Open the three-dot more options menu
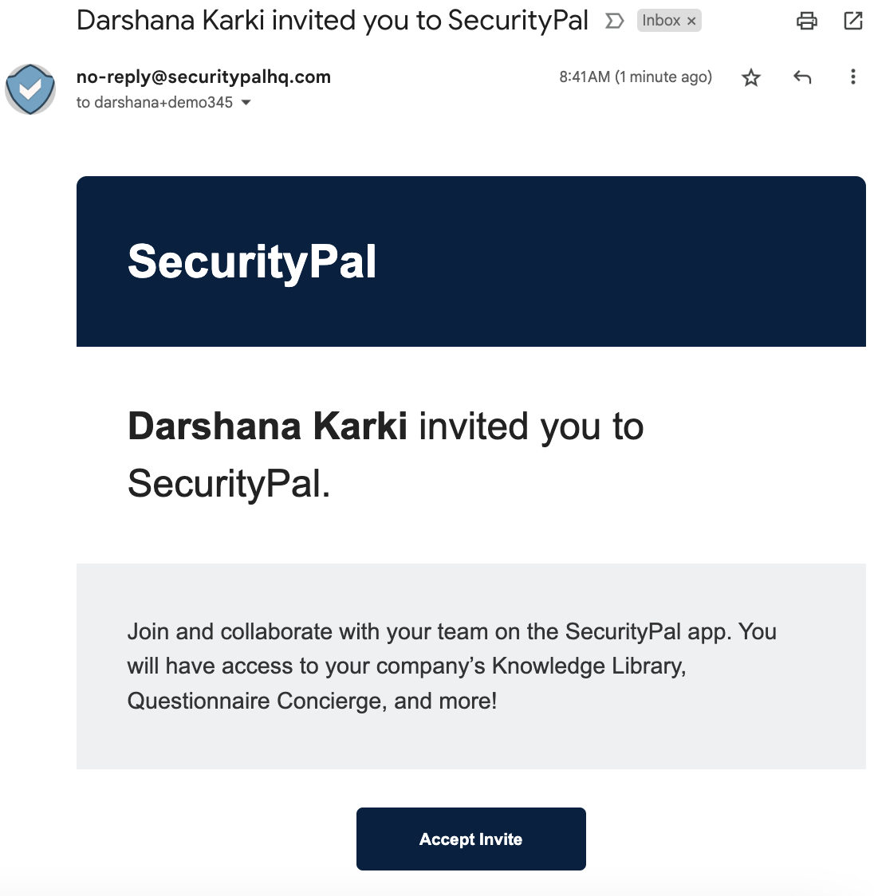874x896 pixels. pyautogui.click(x=853, y=77)
